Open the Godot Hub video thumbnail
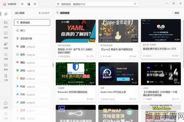 [x=118, y=74]
